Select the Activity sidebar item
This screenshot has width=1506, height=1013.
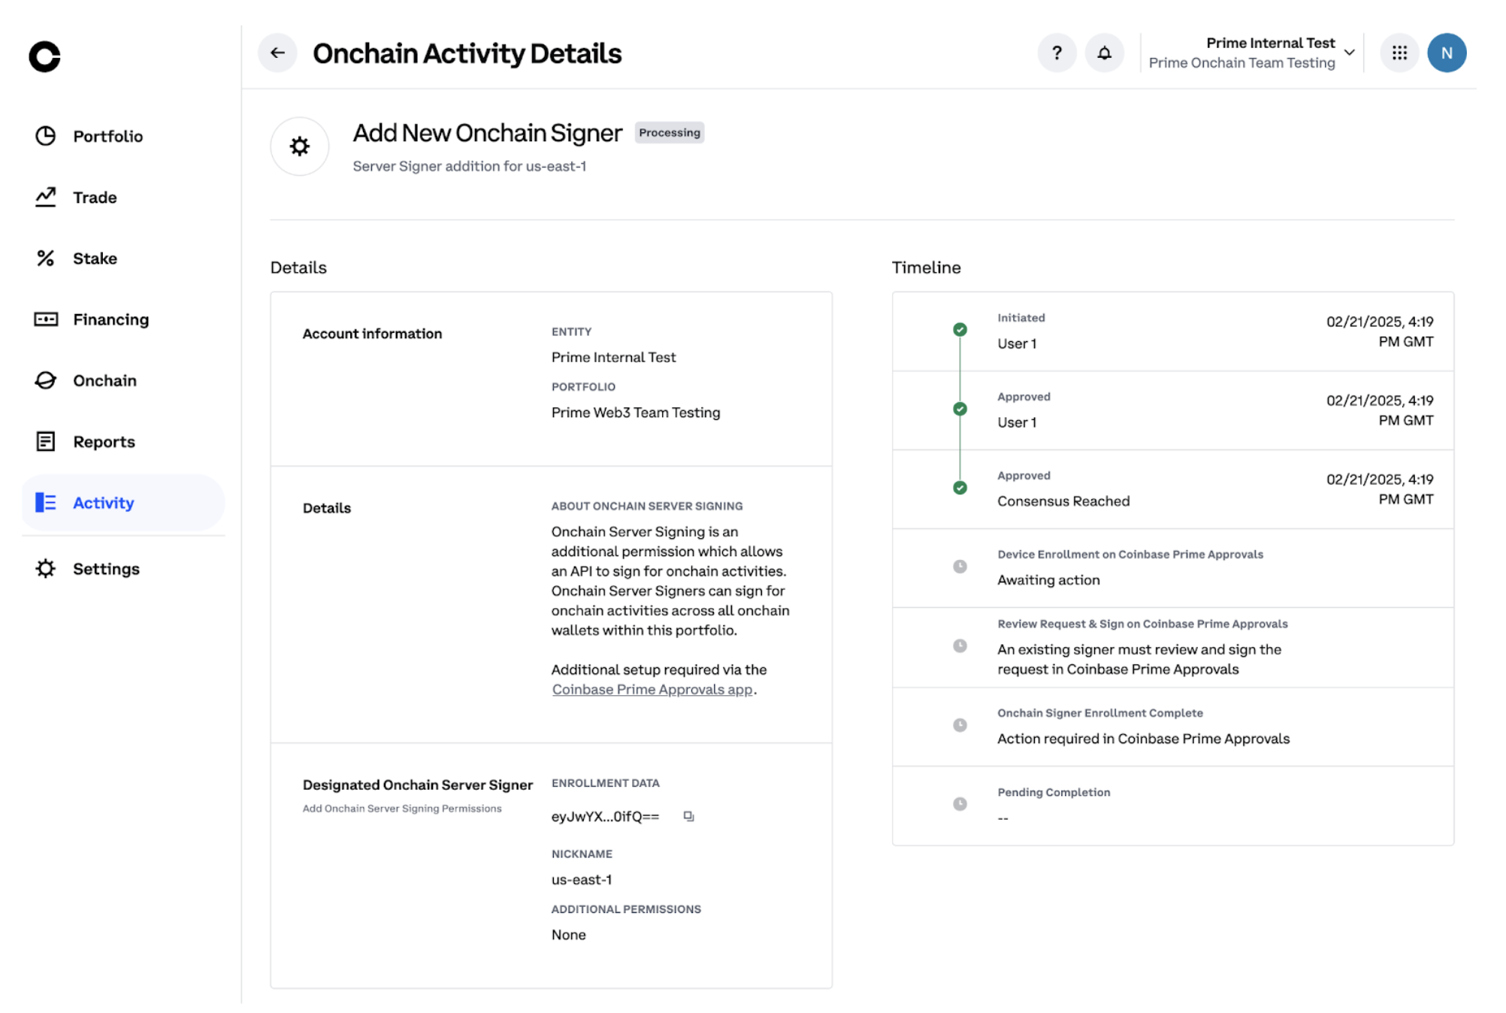(x=103, y=503)
